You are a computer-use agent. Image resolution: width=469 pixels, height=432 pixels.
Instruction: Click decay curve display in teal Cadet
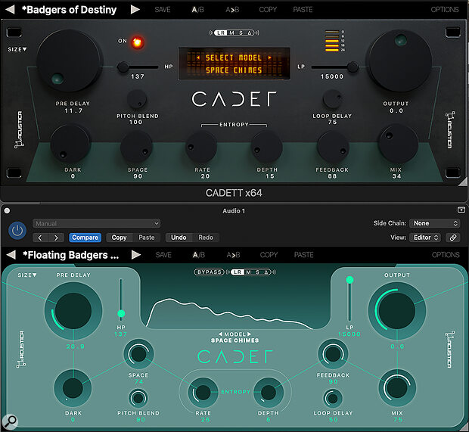pos(230,313)
